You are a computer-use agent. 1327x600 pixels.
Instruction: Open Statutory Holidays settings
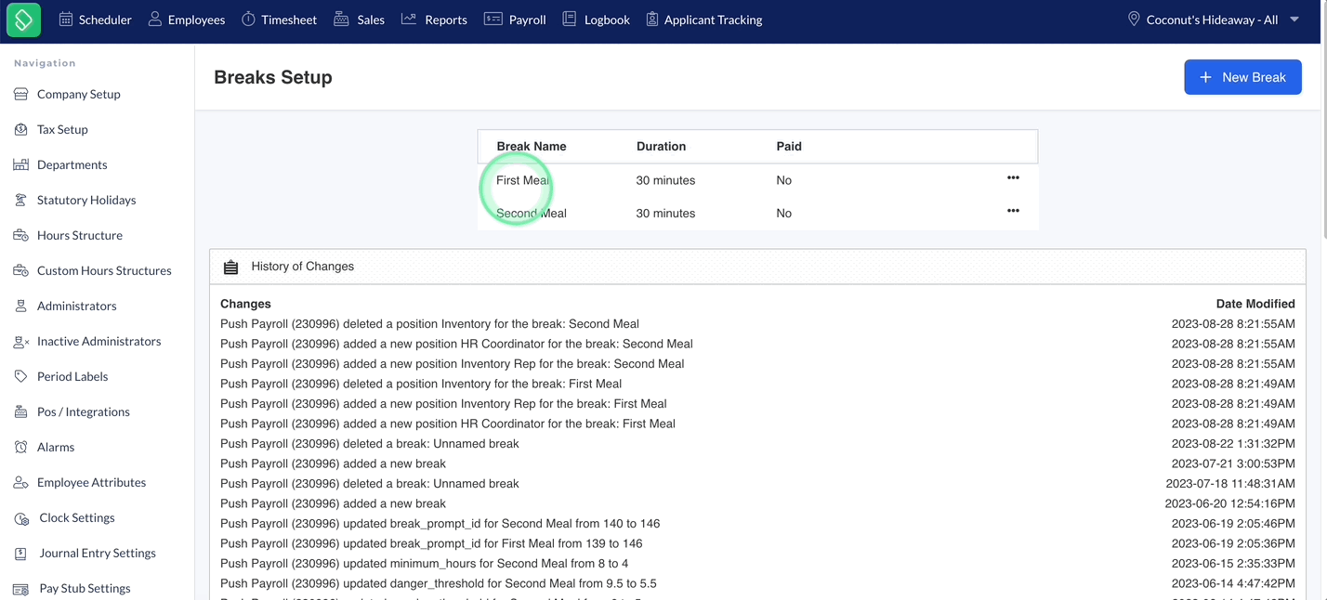click(x=86, y=200)
